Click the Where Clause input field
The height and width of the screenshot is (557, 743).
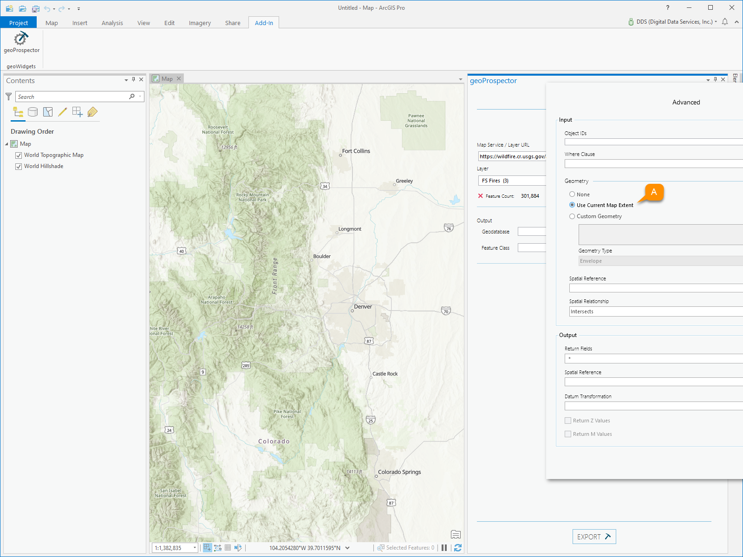pos(654,163)
